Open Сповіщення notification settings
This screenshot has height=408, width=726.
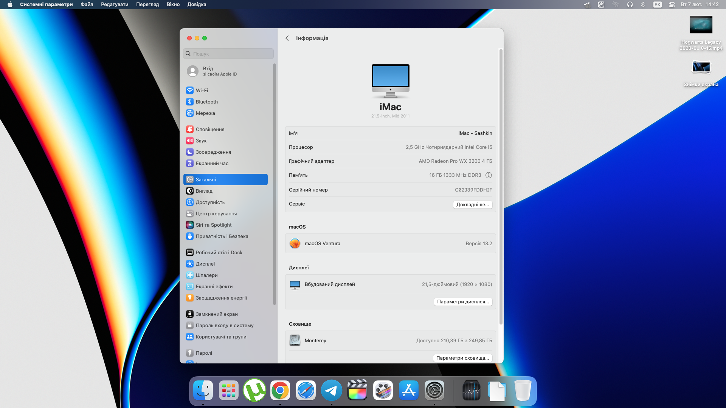(x=210, y=129)
